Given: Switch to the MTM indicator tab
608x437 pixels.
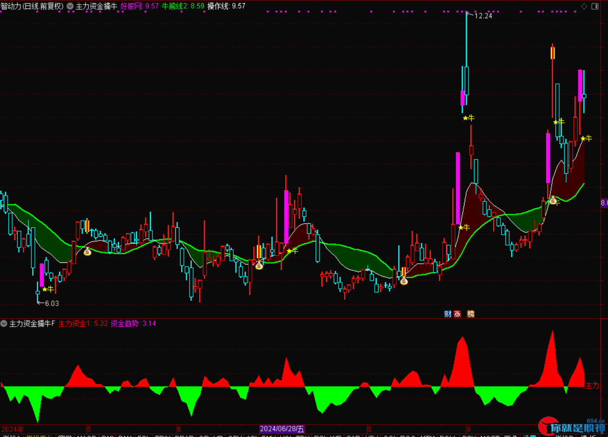Looking at the screenshot, I should (427, 436).
